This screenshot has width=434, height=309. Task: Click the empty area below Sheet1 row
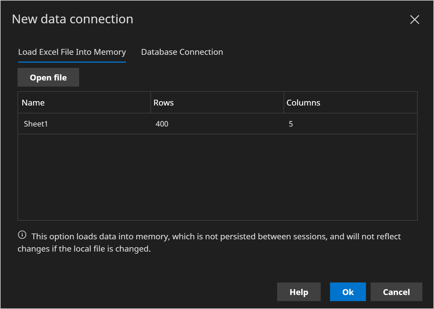click(x=217, y=175)
